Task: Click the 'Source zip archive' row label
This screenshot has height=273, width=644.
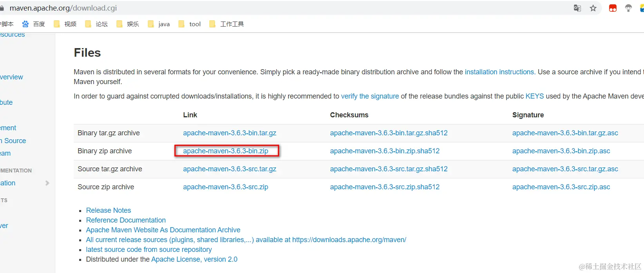Action: (x=106, y=187)
